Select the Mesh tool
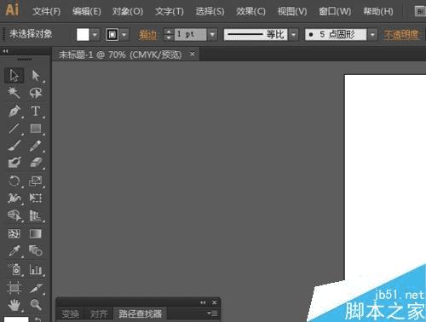 coord(14,233)
